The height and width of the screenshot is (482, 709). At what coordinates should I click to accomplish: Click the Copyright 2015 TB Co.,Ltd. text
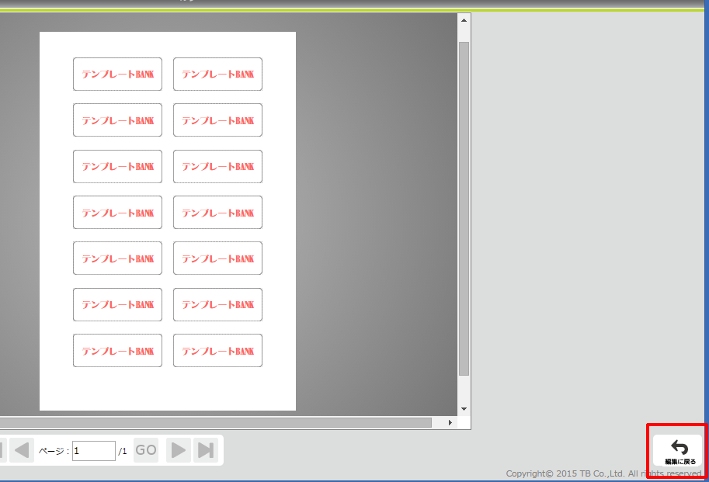(603, 473)
